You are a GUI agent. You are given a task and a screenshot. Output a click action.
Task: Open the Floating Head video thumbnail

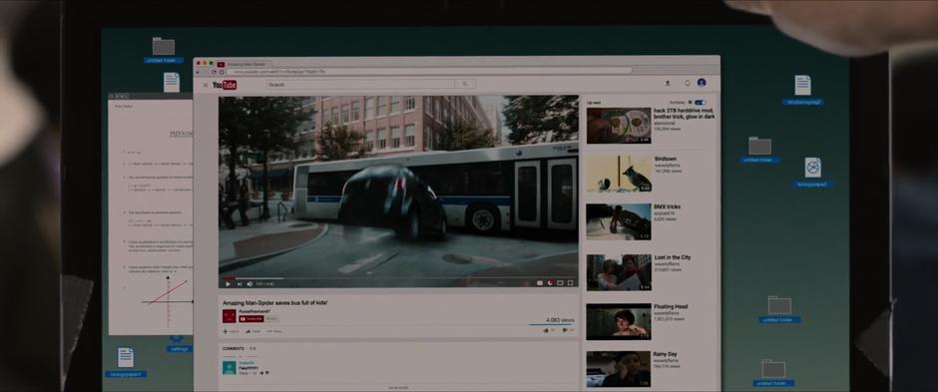[x=619, y=322]
